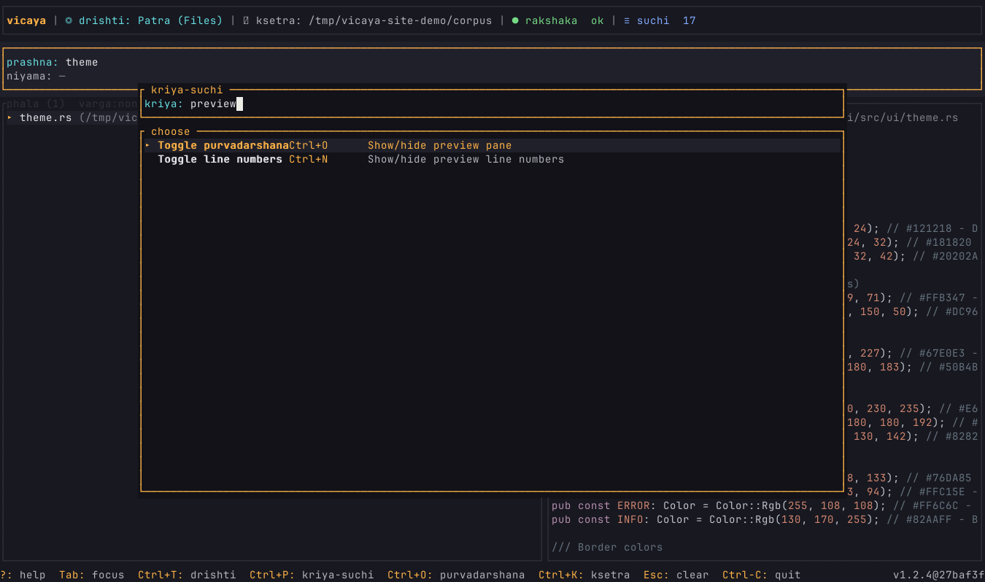Click 'Tab: focus' hint in status bar
Image resolution: width=985 pixels, height=582 pixels.
[x=92, y=575]
